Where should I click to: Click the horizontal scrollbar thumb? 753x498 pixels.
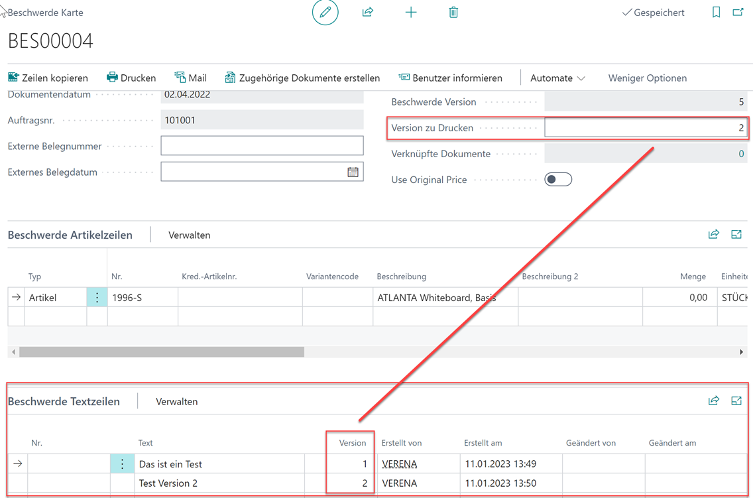click(x=161, y=352)
